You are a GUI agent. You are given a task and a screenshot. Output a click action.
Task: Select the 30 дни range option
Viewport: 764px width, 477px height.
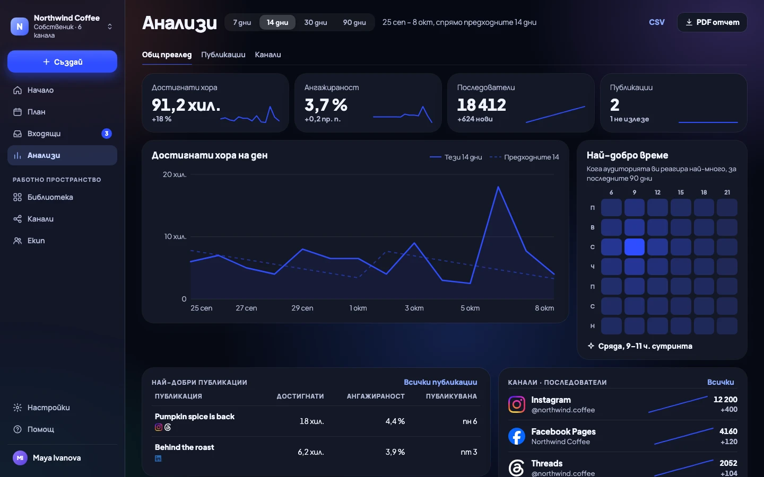tap(316, 22)
